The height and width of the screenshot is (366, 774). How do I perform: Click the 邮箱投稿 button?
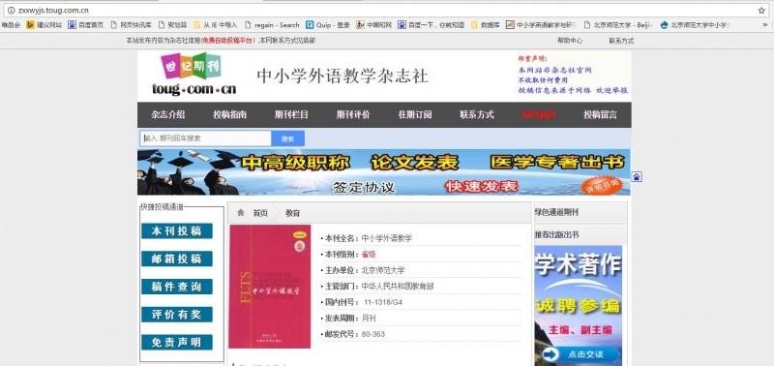coord(177,259)
